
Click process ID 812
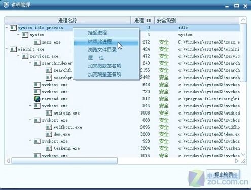click(146, 99)
